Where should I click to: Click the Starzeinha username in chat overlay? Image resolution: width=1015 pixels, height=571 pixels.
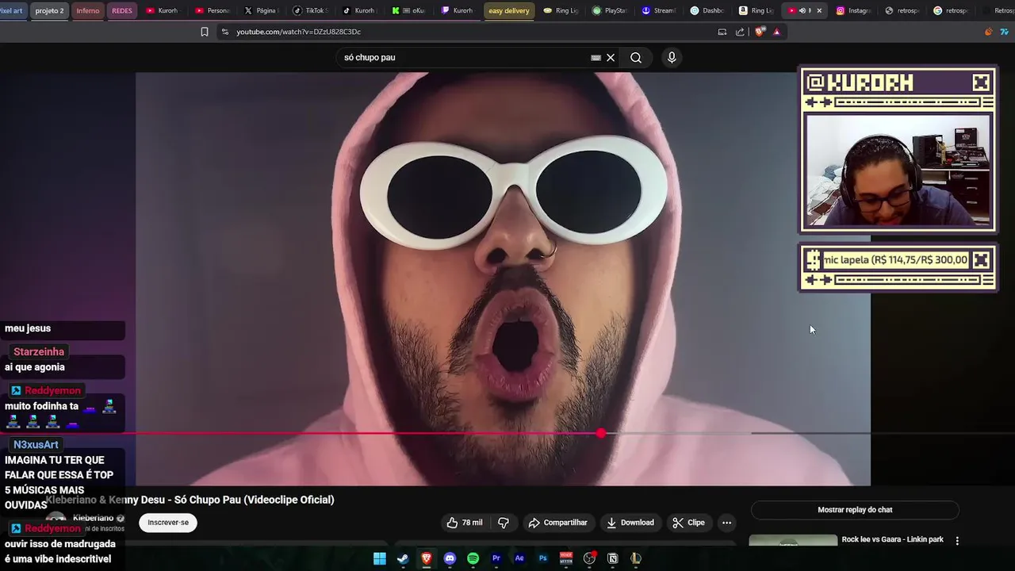click(39, 351)
